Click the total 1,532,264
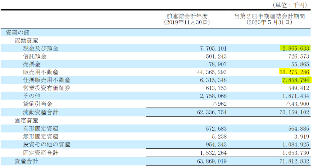313x167 pixels. 213,153
